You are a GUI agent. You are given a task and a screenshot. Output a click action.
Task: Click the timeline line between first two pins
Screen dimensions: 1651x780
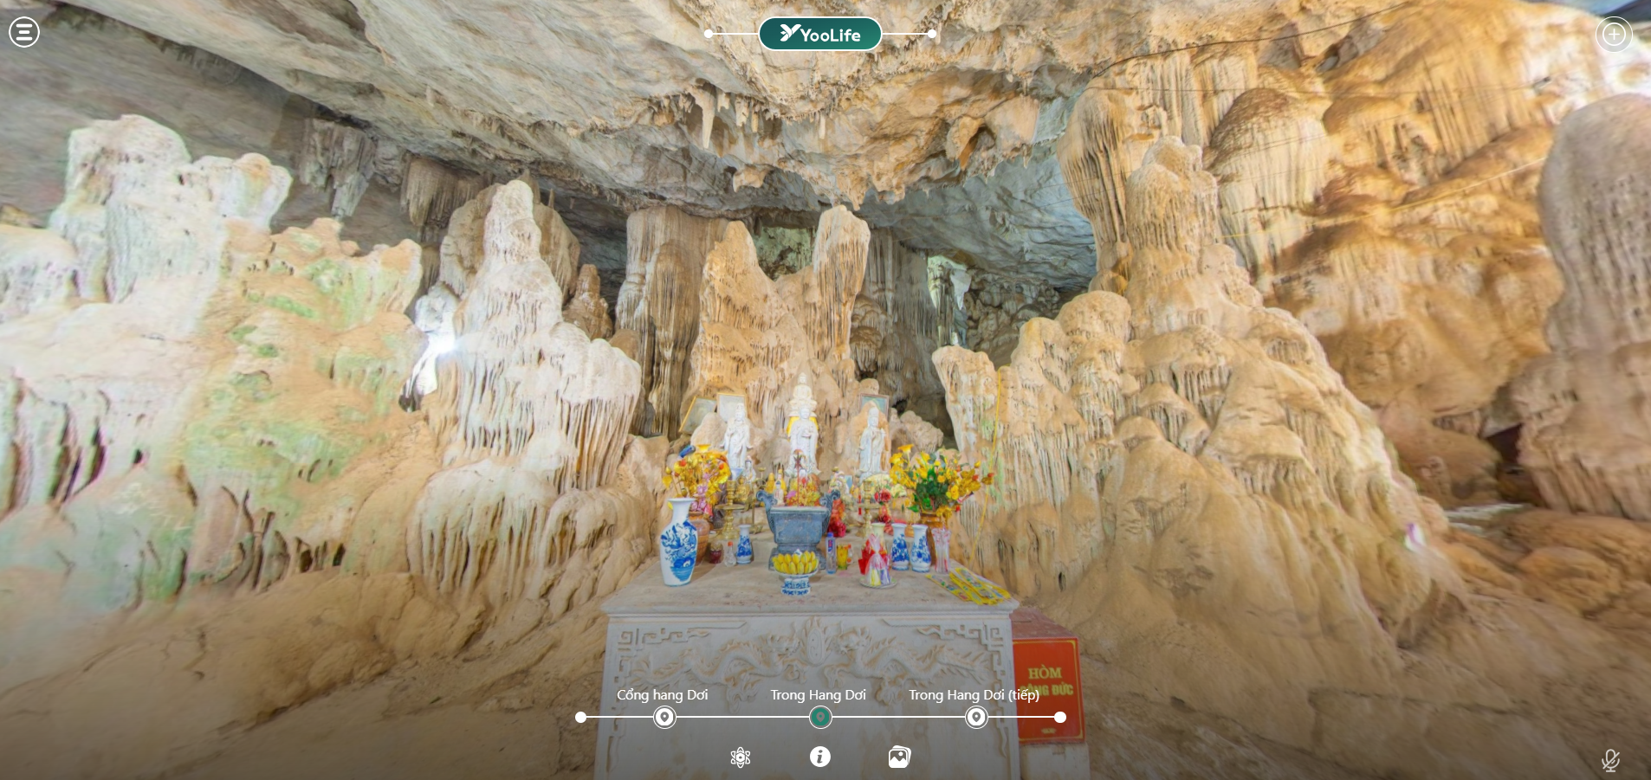click(x=742, y=717)
